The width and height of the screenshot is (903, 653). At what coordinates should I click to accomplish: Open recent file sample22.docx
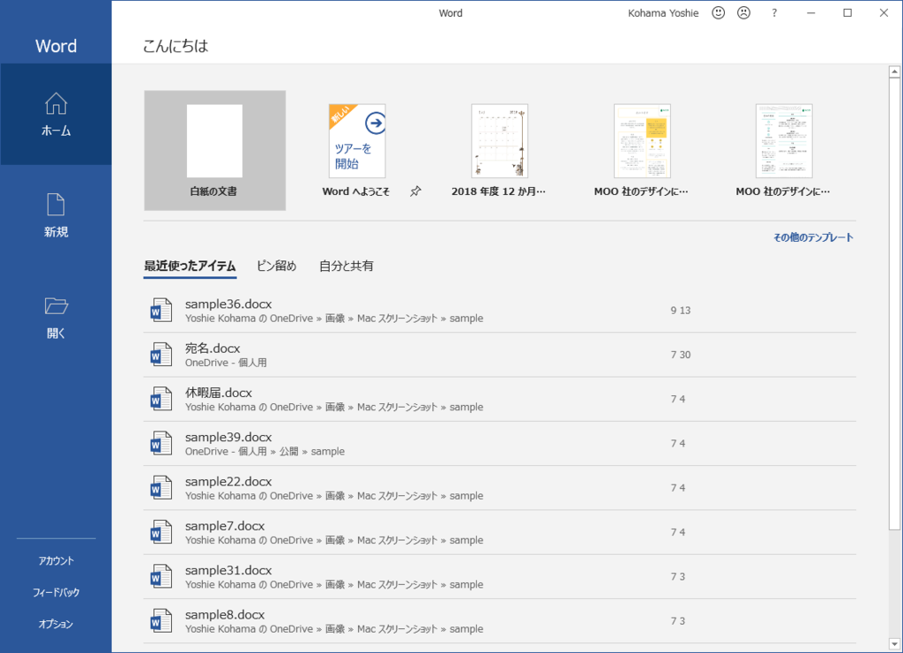point(500,488)
